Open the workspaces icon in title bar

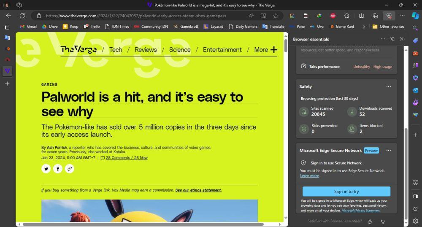click(19, 5)
